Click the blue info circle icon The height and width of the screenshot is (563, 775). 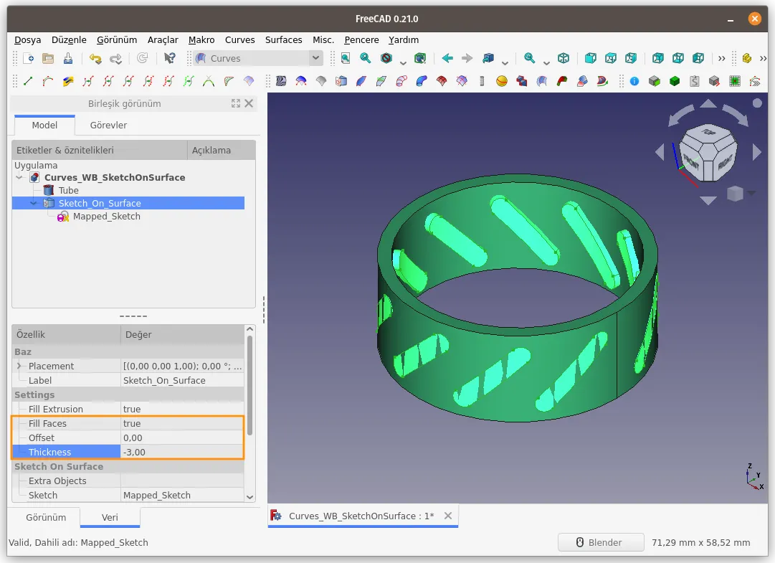(634, 81)
